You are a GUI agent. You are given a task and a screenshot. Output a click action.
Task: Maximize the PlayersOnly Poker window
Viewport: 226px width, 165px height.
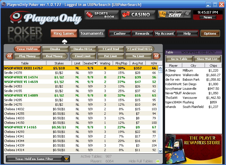[215, 5]
